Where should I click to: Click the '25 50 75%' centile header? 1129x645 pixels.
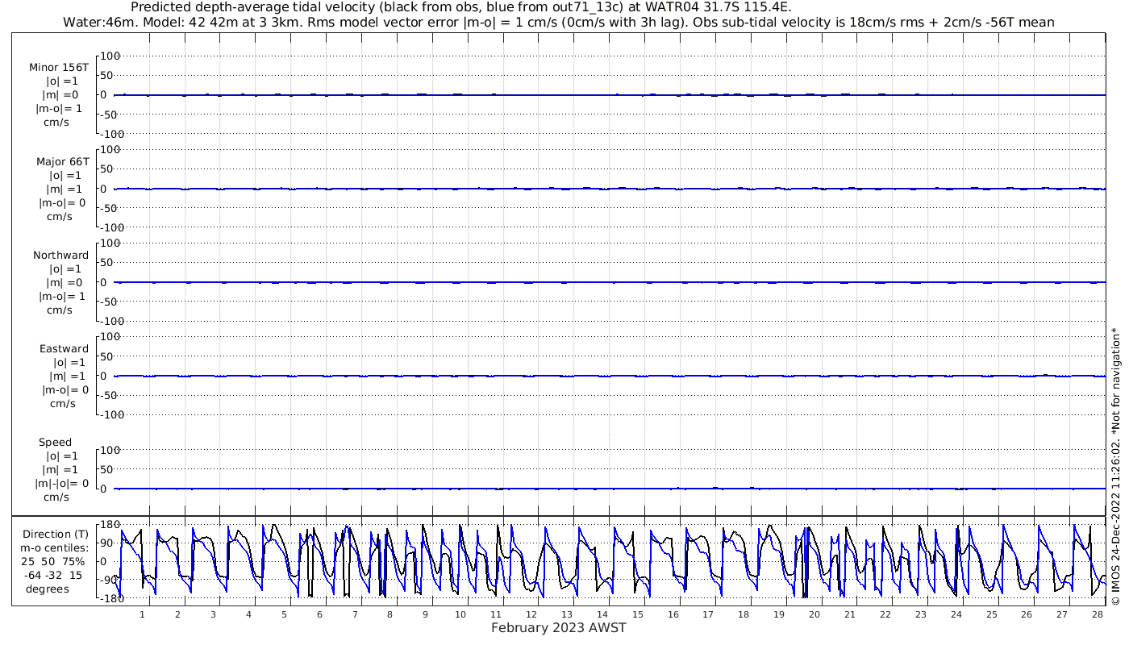point(52,562)
